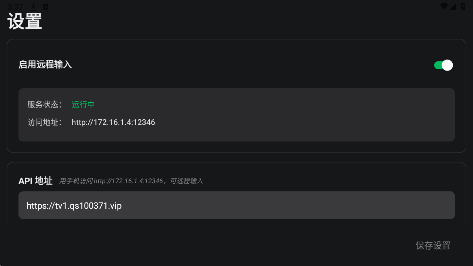
Task: Toggle the 启用远程输入 switch off
Action: 443,65
